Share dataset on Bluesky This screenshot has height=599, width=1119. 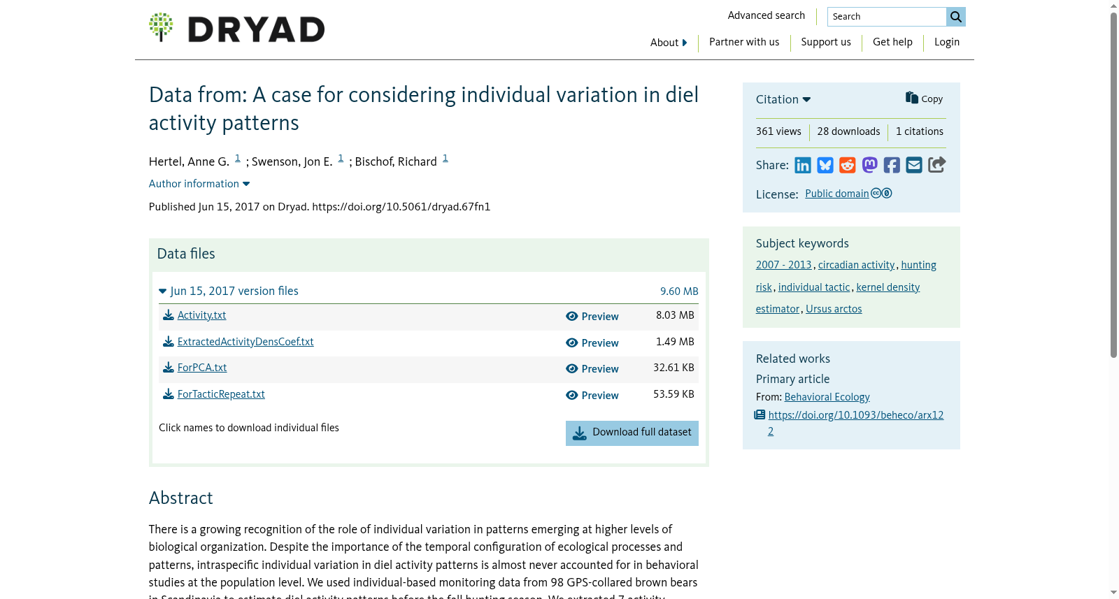(x=825, y=165)
